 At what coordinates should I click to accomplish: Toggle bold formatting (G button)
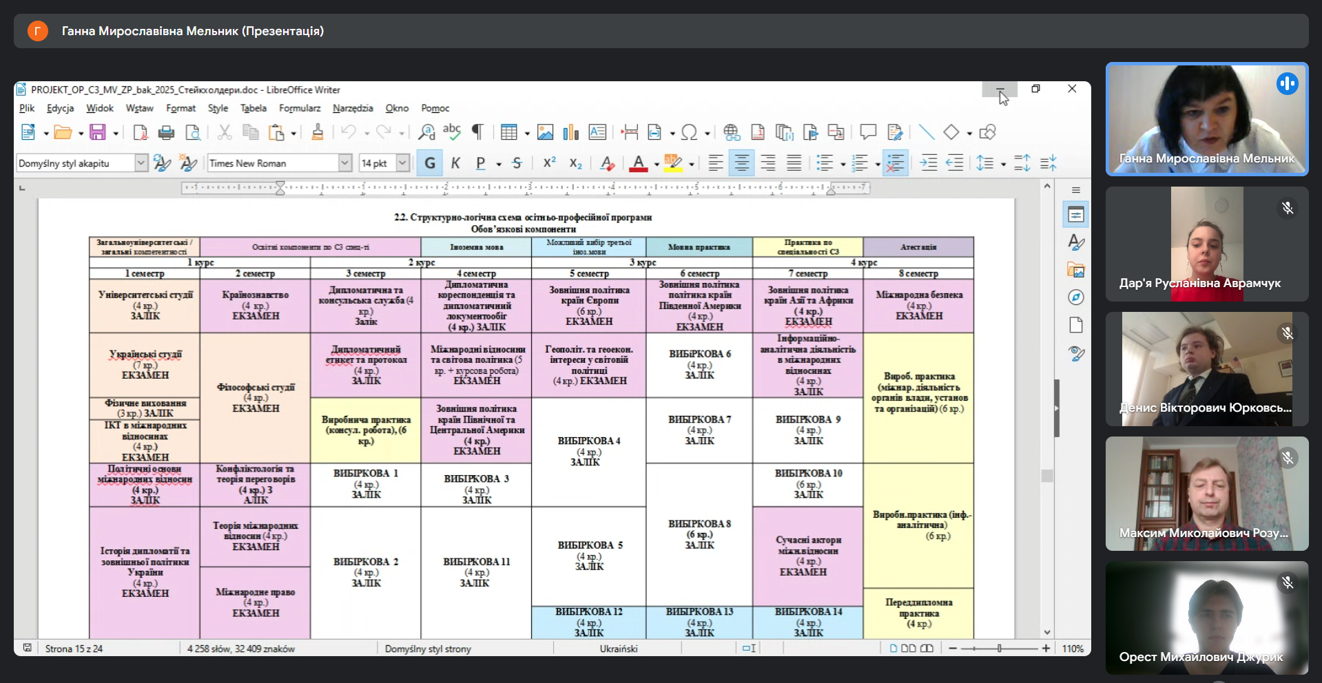(x=430, y=163)
